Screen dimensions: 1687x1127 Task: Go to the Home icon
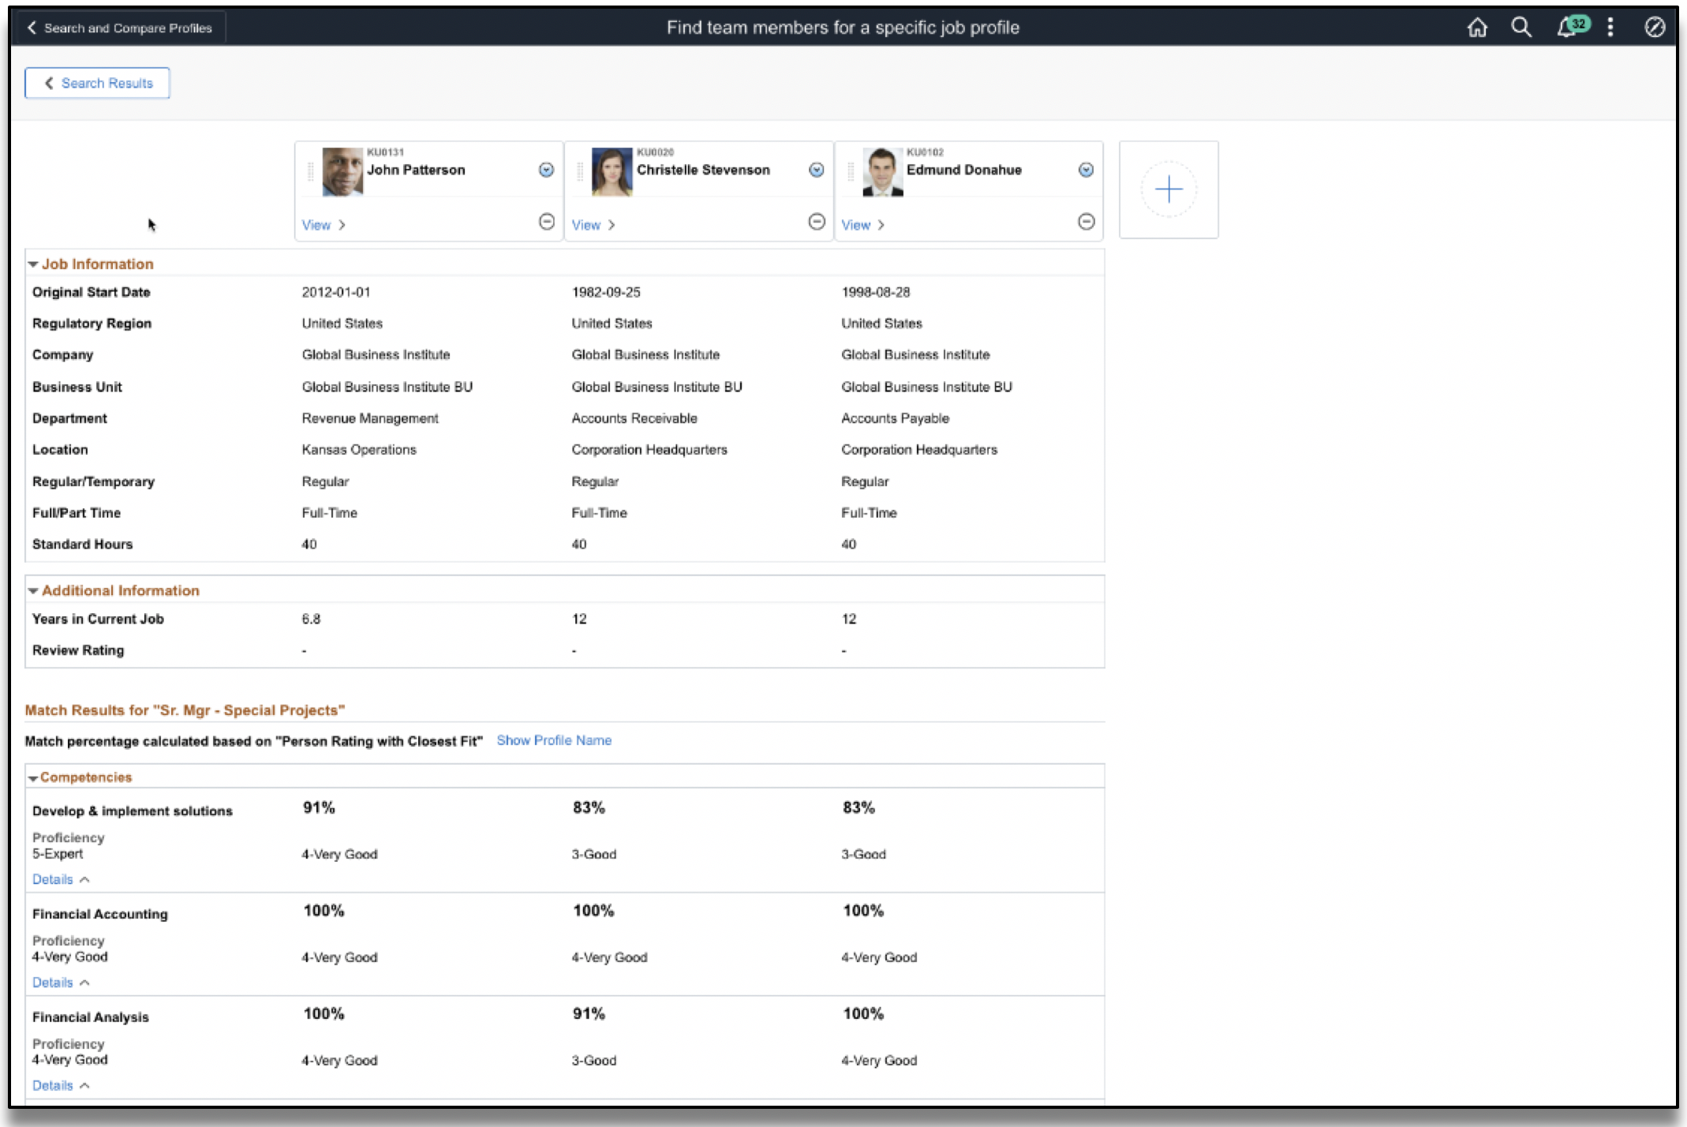pyautogui.click(x=1477, y=28)
